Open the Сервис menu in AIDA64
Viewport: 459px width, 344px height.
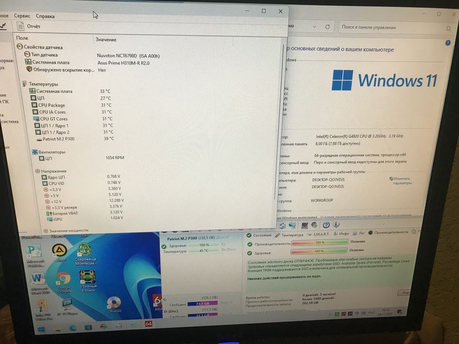22,16
